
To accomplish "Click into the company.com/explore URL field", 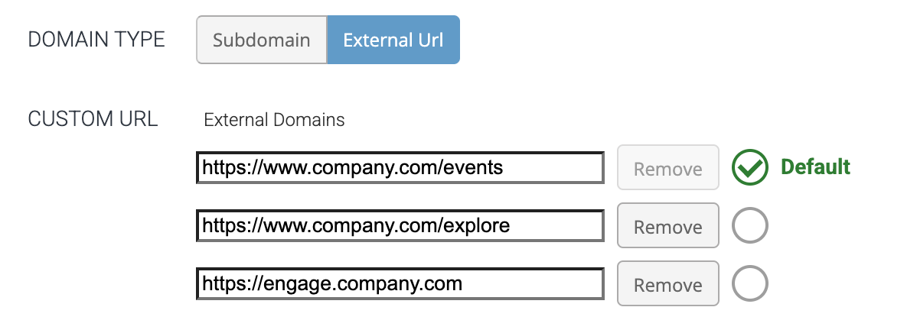I will 400,226.
